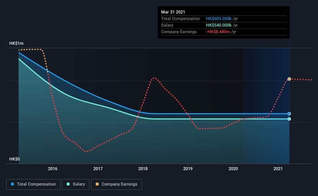
Task: Toggle the Company Earnings legend button
Action: click(117, 184)
